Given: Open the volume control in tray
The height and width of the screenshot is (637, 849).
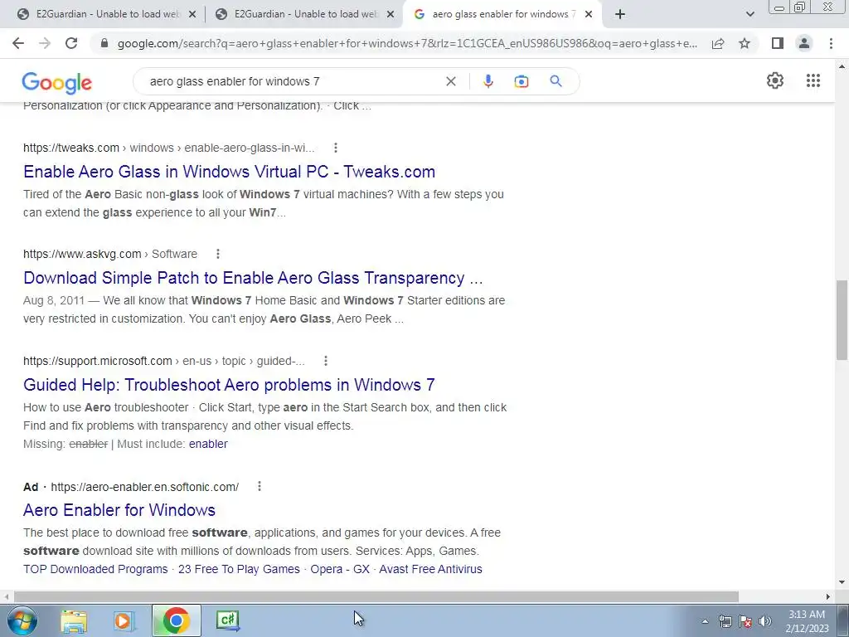Looking at the screenshot, I should click(765, 621).
